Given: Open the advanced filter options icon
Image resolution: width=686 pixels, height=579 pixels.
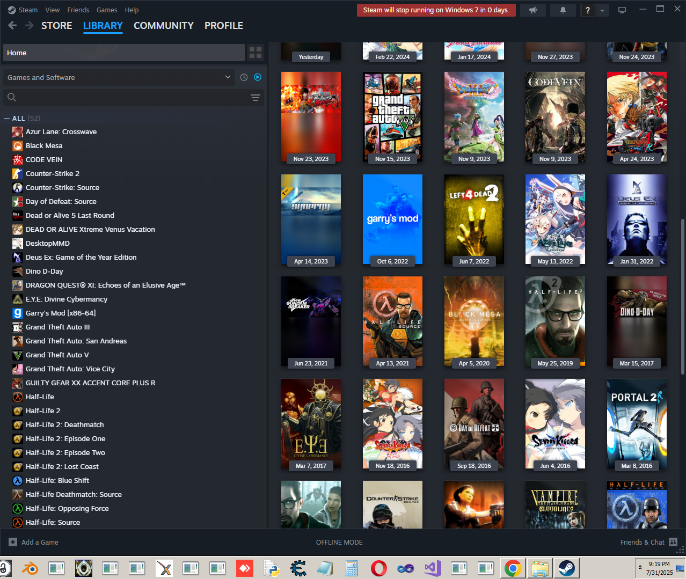Looking at the screenshot, I should point(256,97).
